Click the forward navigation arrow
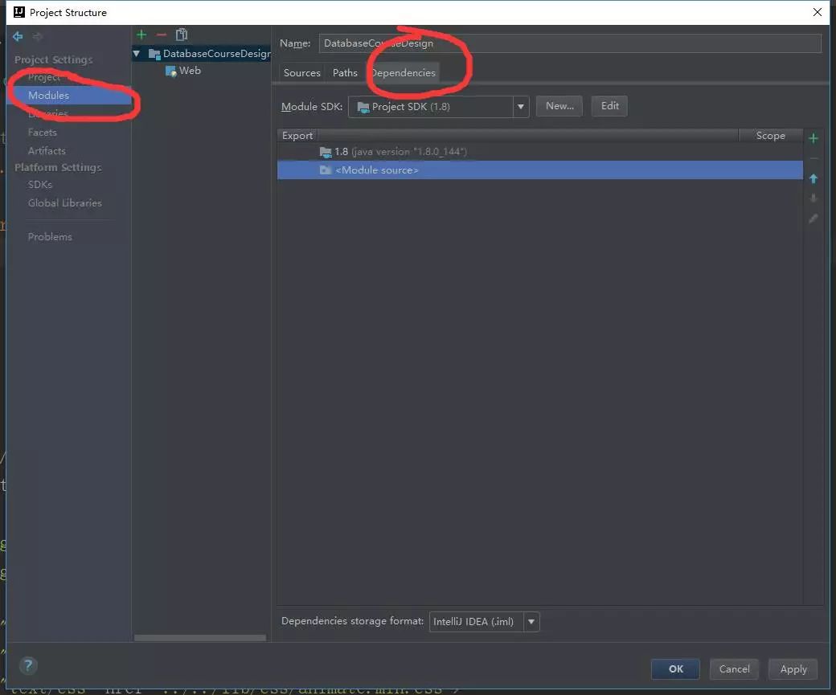Viewport: 836px width, 695px height. [37, 36]
